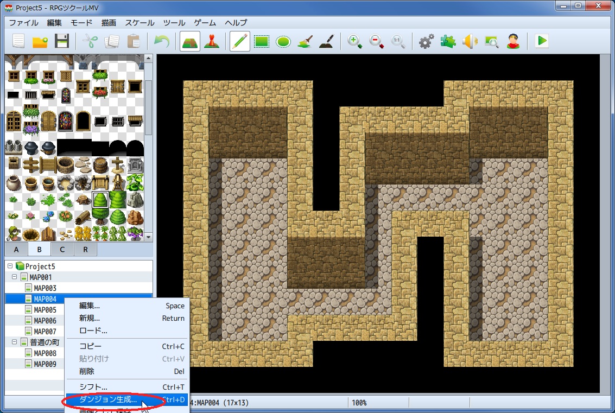Open the Plugin Manager puzzle icon

click(448, 41)
